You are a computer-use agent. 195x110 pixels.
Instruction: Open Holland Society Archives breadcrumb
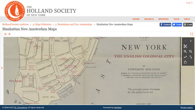coord(16,24)
